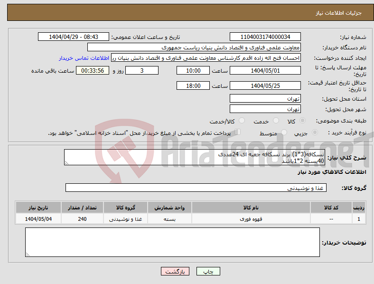Click the چاپ print button

tap(208, 271)
